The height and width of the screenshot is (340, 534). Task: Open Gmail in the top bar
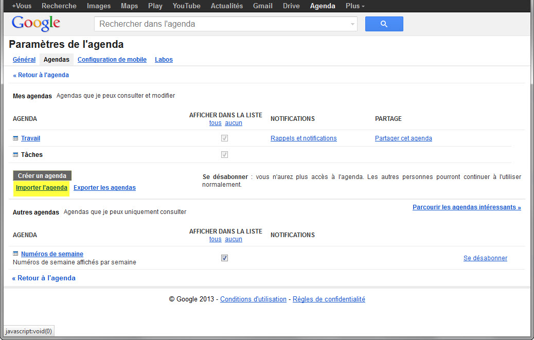point(262,6)
